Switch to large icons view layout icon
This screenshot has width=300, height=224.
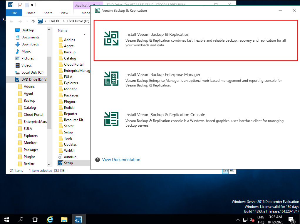click(232, 171)
